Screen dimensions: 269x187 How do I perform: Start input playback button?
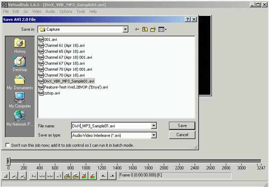(x=14, y=176)
